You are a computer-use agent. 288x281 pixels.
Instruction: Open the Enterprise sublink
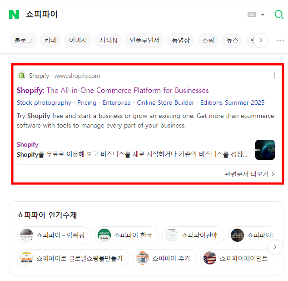pyautogui.click(x=117, y=102)
